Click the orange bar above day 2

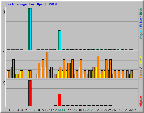13,69
